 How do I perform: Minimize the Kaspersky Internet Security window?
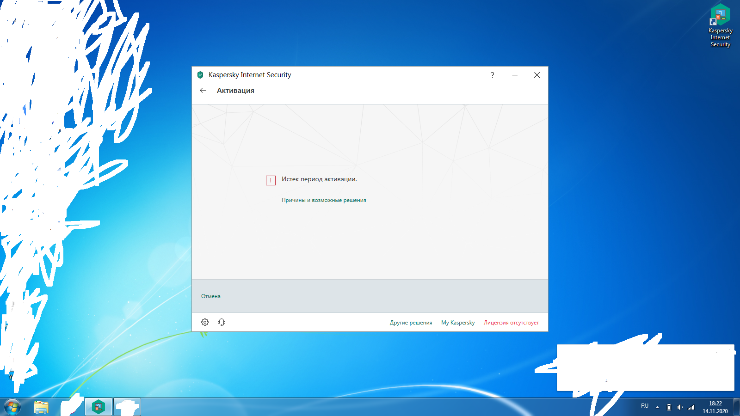(515, 75)
